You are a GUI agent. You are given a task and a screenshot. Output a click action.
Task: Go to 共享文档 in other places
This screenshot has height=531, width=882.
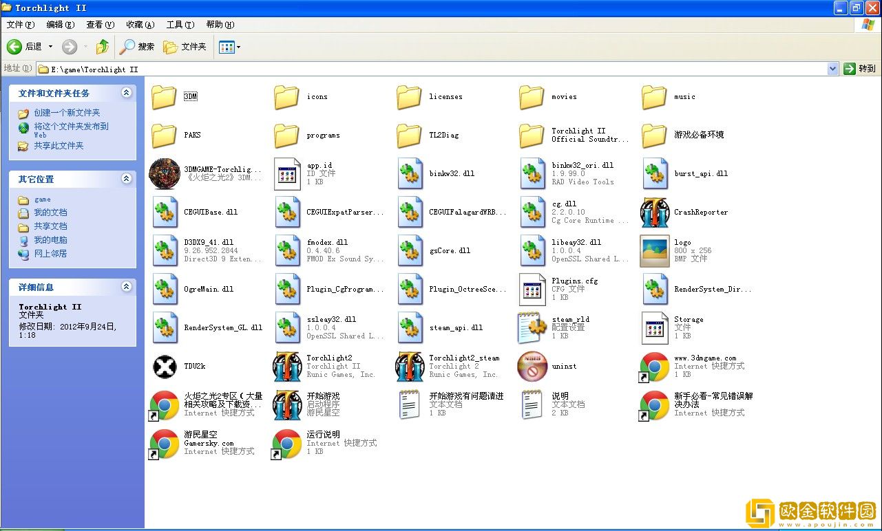tap(50, 226)
